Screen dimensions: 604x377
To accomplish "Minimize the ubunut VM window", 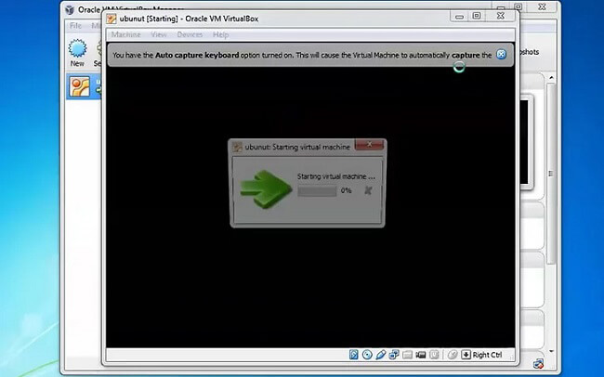I will pos(459,16).
